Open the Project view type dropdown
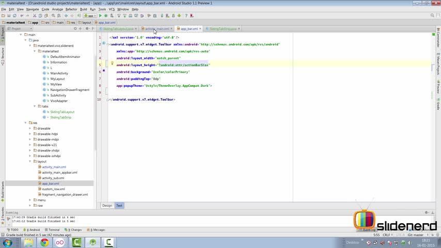This screenshot has width=441, height=248. coord(20,29)
